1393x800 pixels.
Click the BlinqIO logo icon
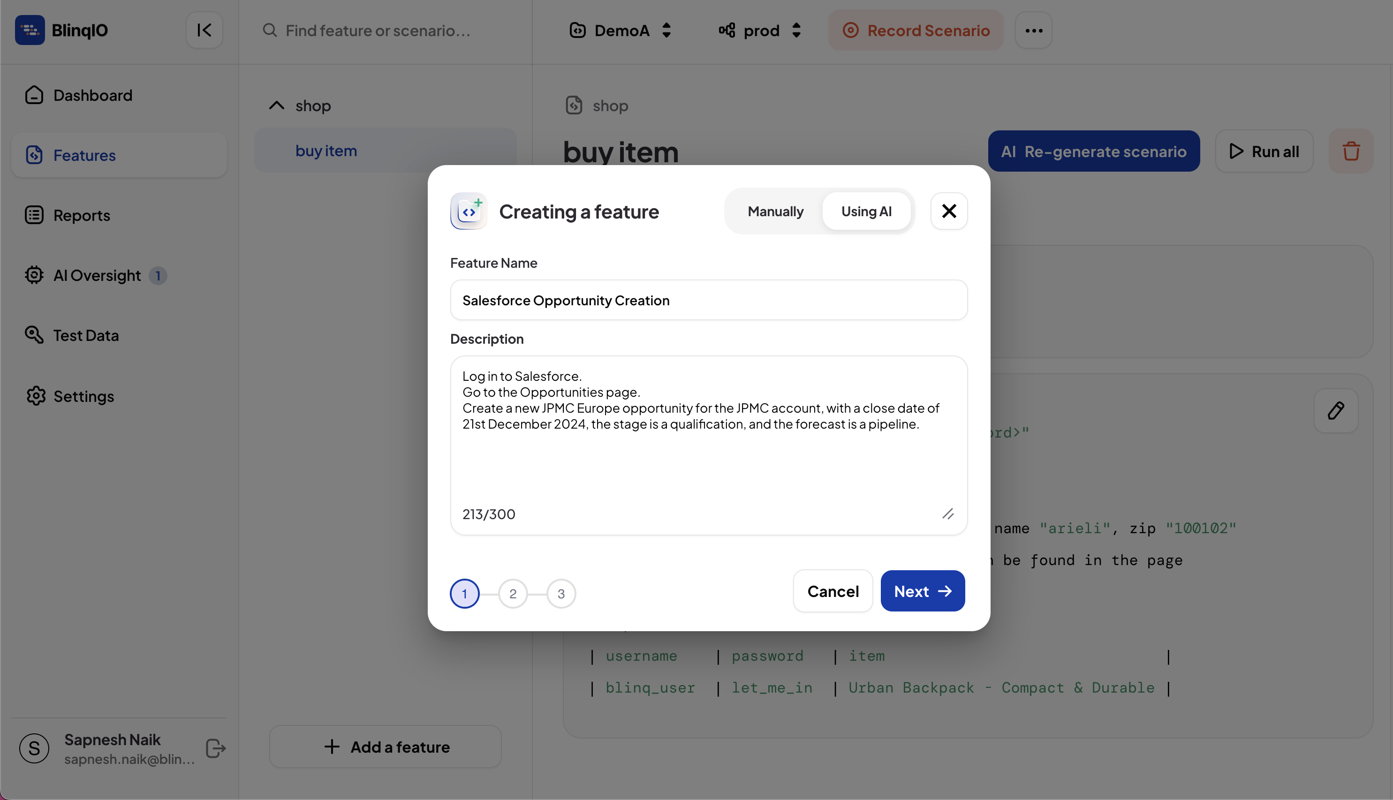pos(30,30)
